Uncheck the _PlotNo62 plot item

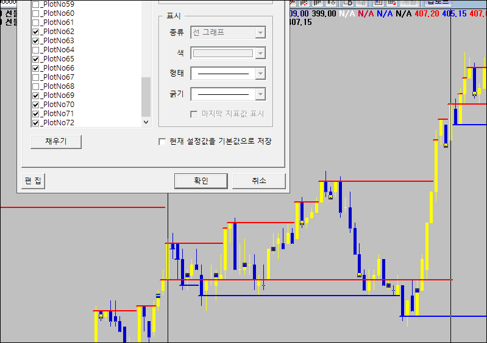35,32
